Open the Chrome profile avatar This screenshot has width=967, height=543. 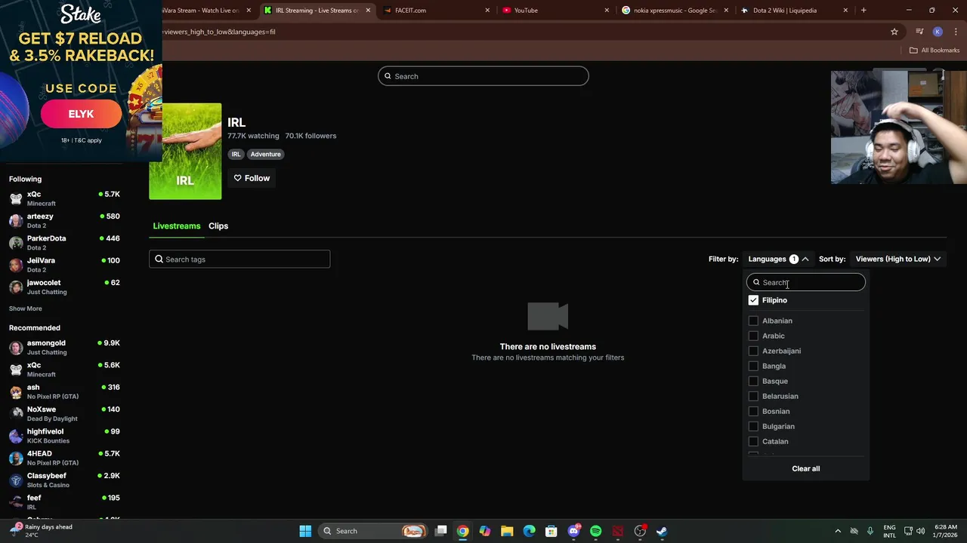click(938, 32)
